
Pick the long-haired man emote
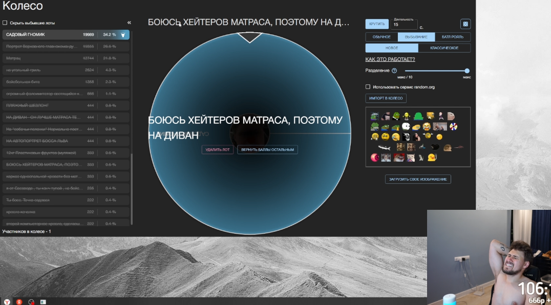click(x=417, y=137)
